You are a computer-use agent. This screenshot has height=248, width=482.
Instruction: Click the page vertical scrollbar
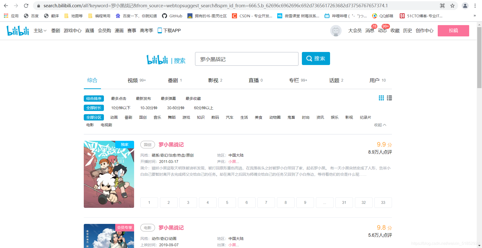pyautogui.click(x=479, y=58)
